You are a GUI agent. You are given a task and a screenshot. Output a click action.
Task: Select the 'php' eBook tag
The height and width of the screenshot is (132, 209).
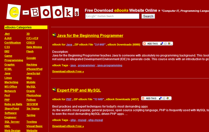[73, 120]
